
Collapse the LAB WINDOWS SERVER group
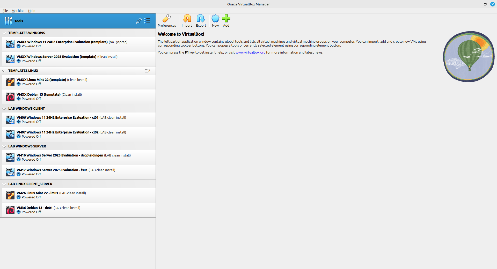pyautogui.click(x=4, y=146)
